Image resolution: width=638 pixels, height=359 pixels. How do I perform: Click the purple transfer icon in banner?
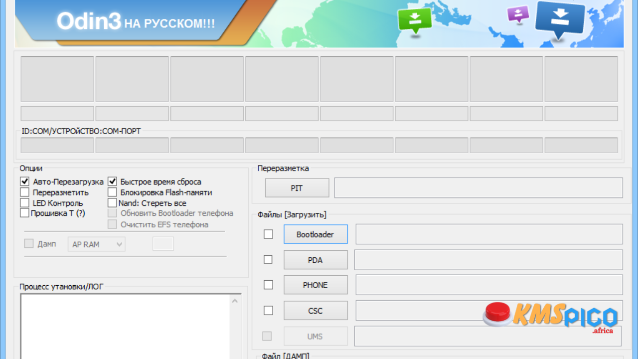pos(518,14)
